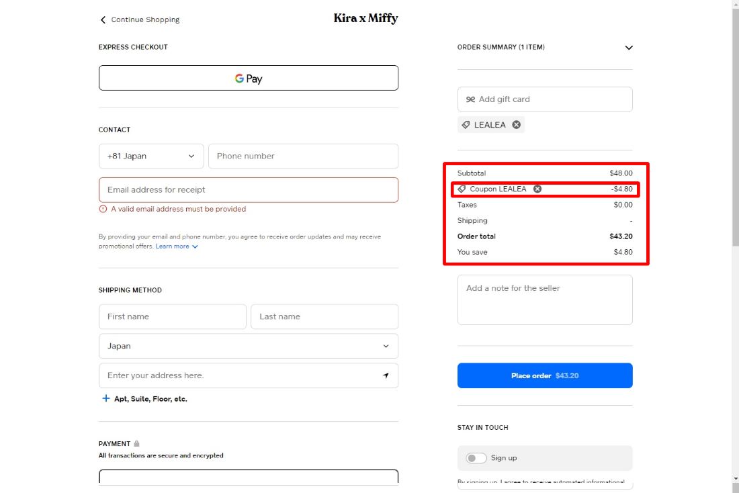Click the coupon tag icon in totals
Image resolution: width=739 pixels, height=493 pixels.
click(x=462, y=189)
